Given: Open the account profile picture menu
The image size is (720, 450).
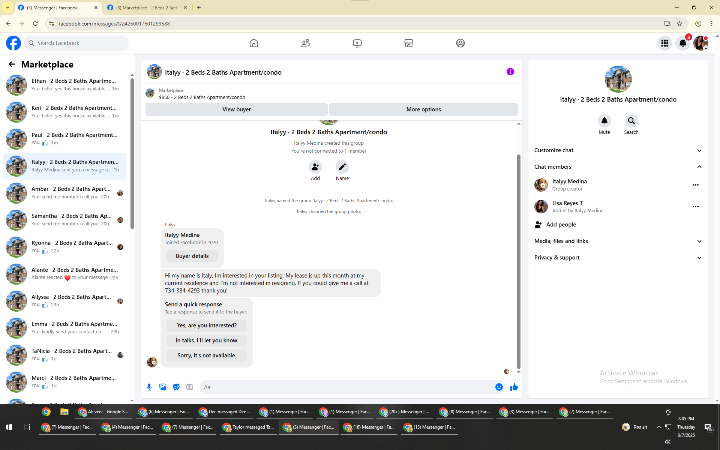Looking at the screenshot, I should click(701, 43).
